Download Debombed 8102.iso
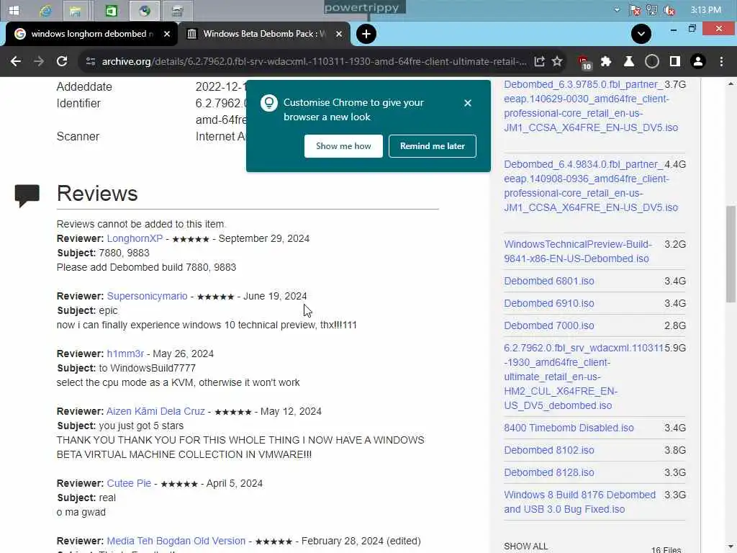 tap(549, 450)
